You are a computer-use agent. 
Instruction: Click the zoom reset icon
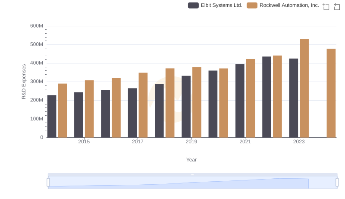pos(337,6)
